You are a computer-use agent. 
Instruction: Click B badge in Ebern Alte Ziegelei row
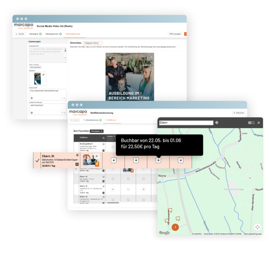tap(103, 181)
